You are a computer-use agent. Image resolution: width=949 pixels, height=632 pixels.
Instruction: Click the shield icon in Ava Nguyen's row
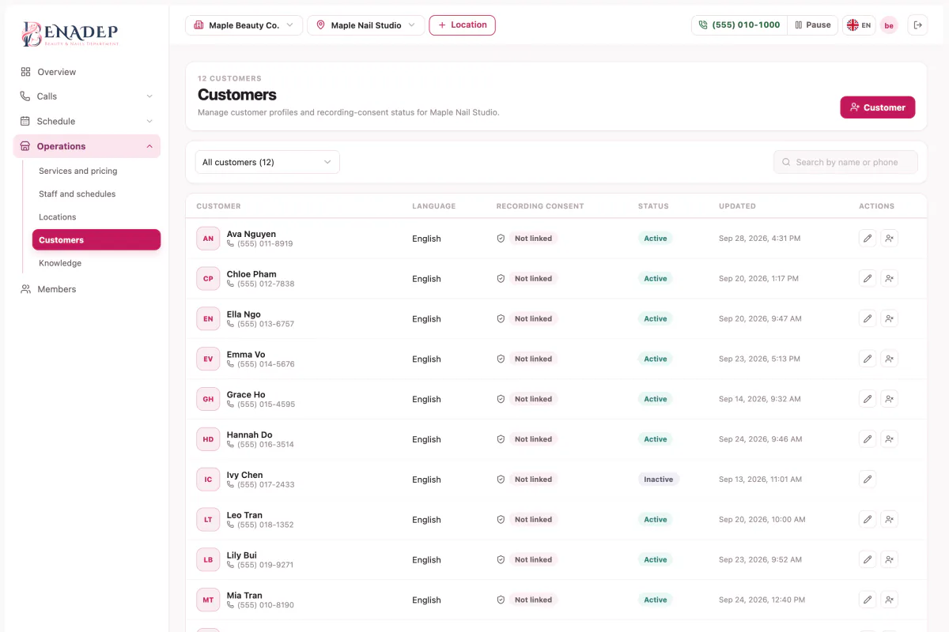(501, 238)
